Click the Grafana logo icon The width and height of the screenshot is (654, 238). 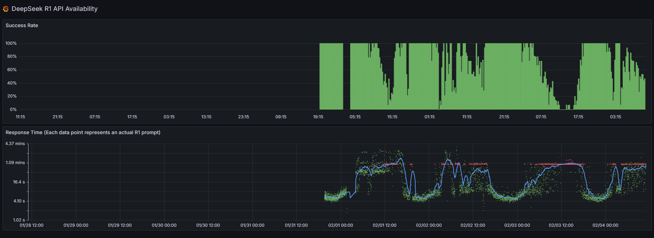[x=6, y=9]
